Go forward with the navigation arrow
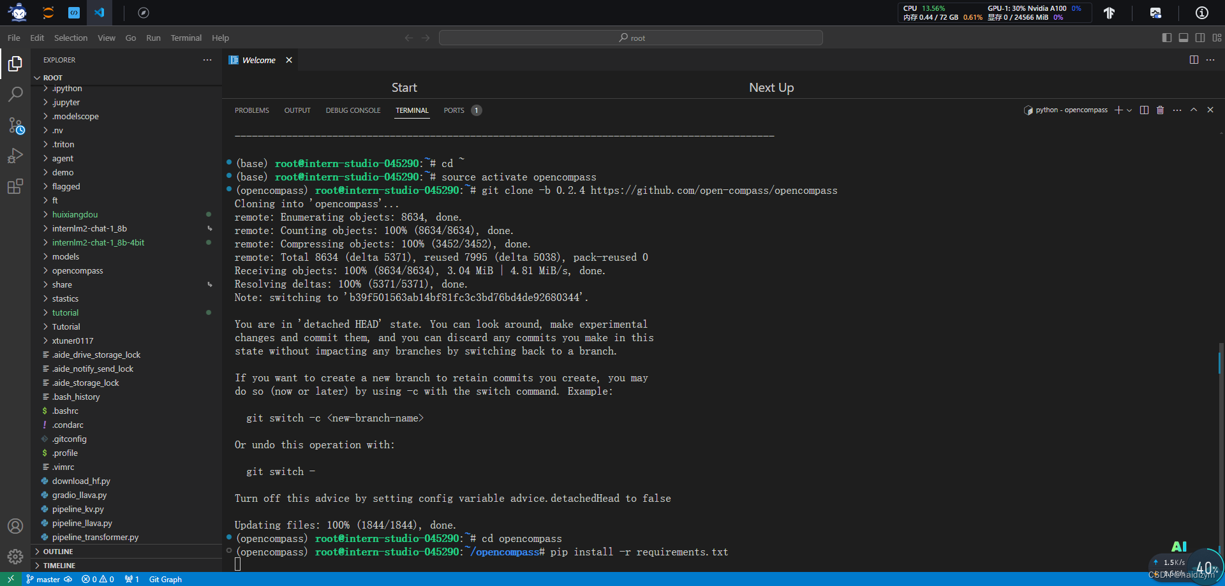Viewport: 1225px width, 586px height. [x=426, y=38]
